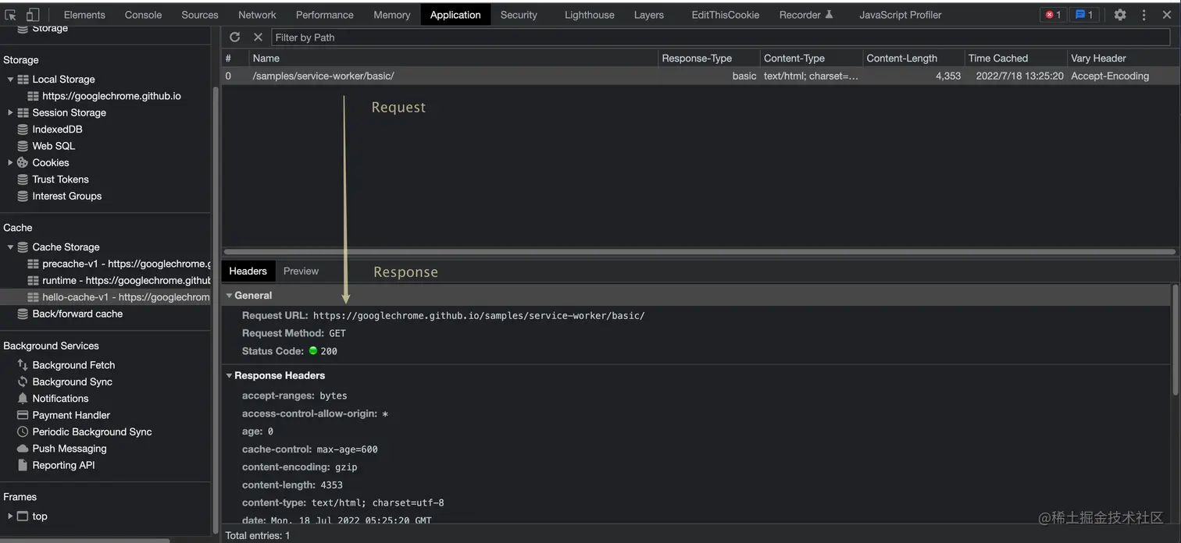Click the Background Sync icon
The image size is (1181, 543).
23,382
